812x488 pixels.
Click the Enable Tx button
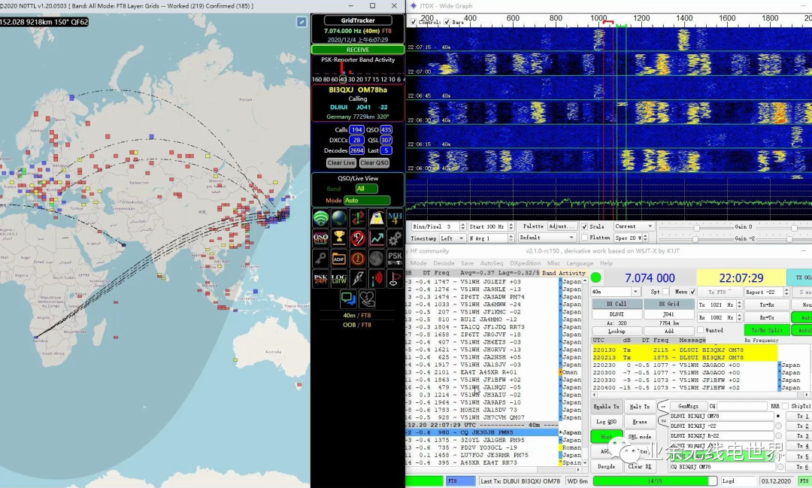pos(606,407)
